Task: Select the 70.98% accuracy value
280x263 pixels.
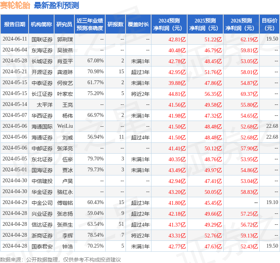Action: [x=95, y=72]
